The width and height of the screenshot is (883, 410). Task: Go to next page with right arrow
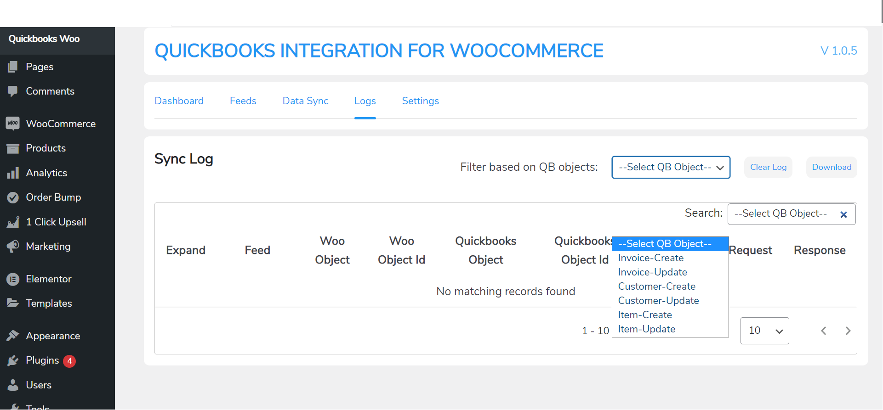[848, 331]
